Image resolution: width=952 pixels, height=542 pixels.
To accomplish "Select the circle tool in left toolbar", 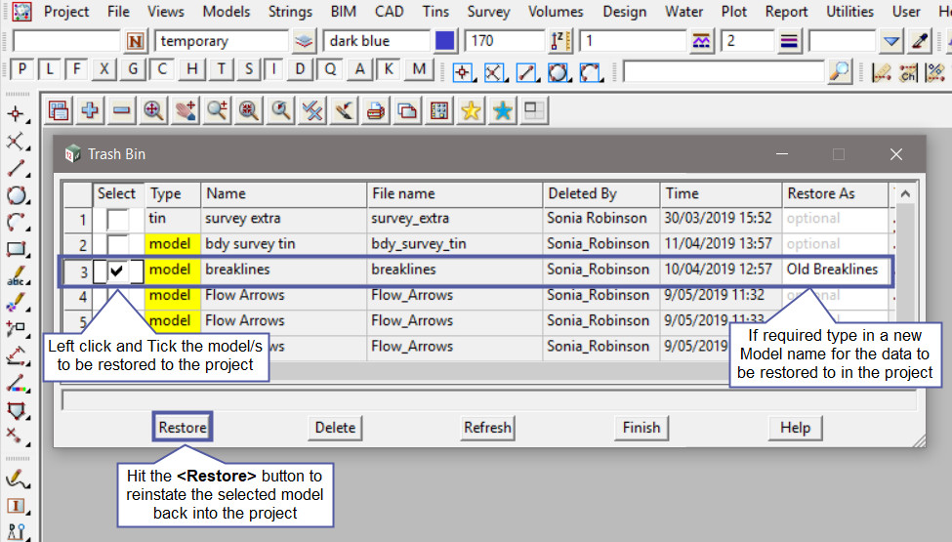I will pos(17,195).
